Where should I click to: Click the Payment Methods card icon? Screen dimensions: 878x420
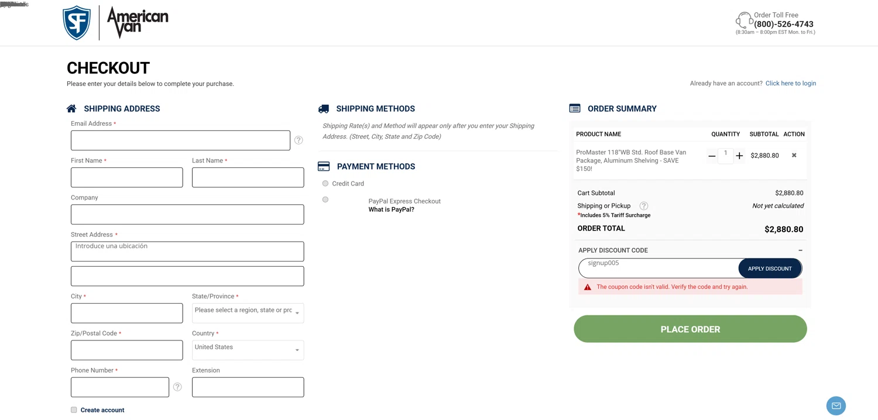[324, 166]
